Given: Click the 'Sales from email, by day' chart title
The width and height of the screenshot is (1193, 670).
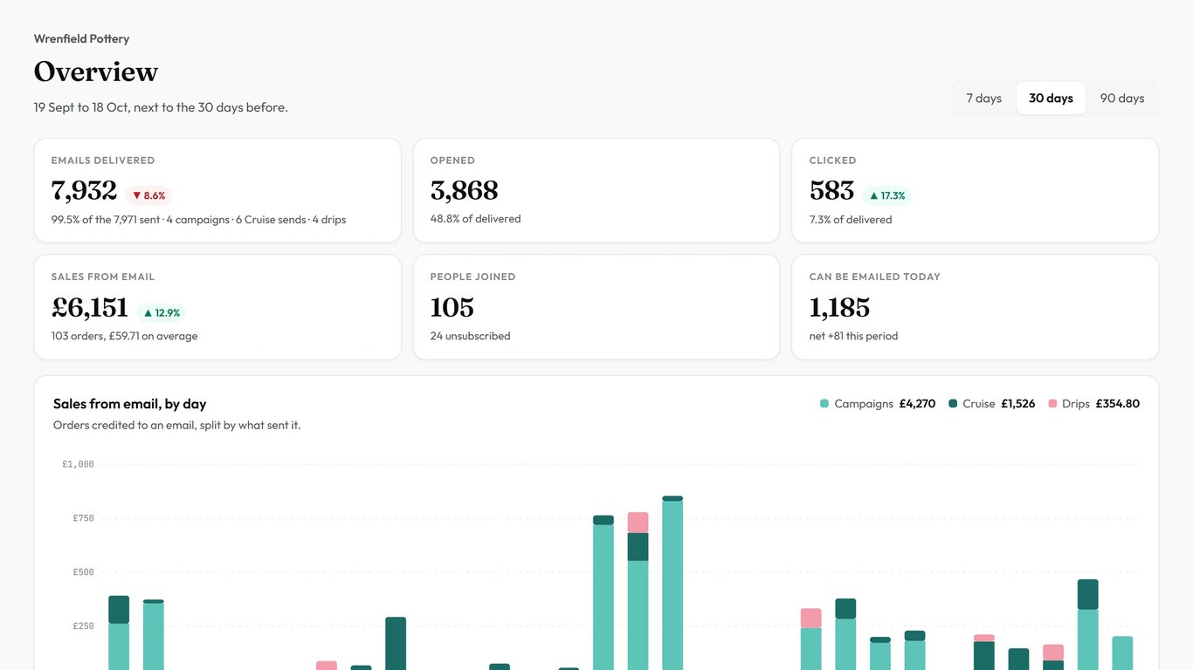Looking at the screenshot, I should click(129, 404).
